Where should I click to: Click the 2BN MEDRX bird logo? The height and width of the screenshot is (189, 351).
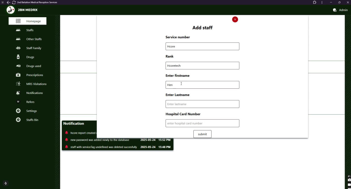point(11,10)
